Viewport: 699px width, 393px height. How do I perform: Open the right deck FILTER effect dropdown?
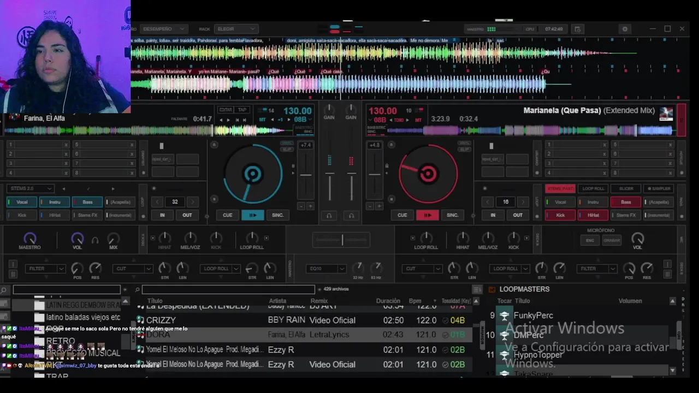click(596, 269)
